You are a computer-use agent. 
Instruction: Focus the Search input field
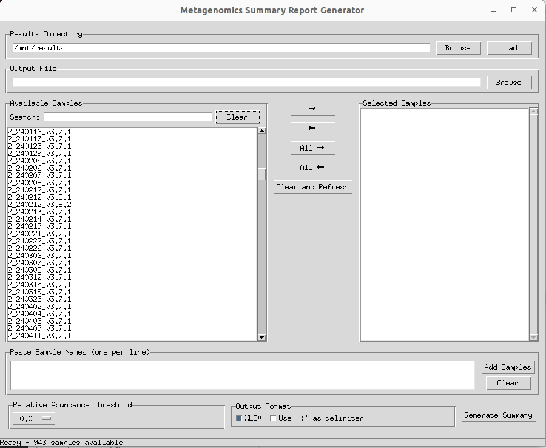point(128,117)
